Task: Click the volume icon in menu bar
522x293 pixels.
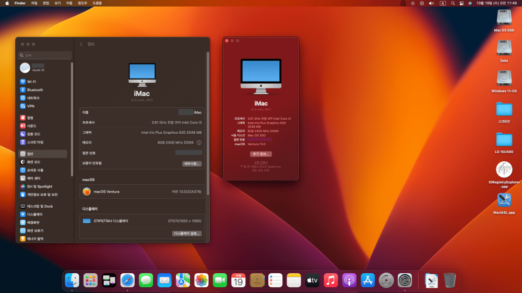Action: click(x=432, y=3)
